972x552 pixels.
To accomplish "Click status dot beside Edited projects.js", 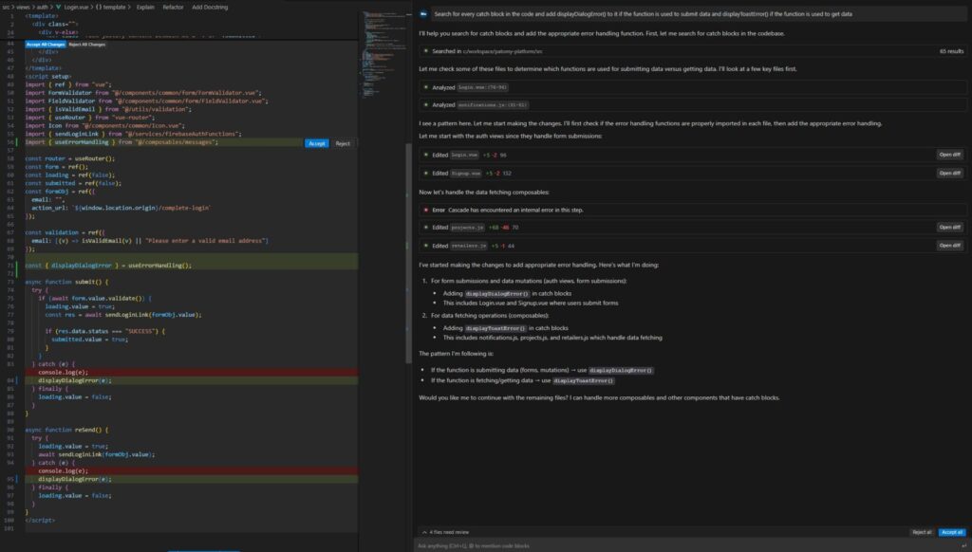I will click(x=426, y=228).
